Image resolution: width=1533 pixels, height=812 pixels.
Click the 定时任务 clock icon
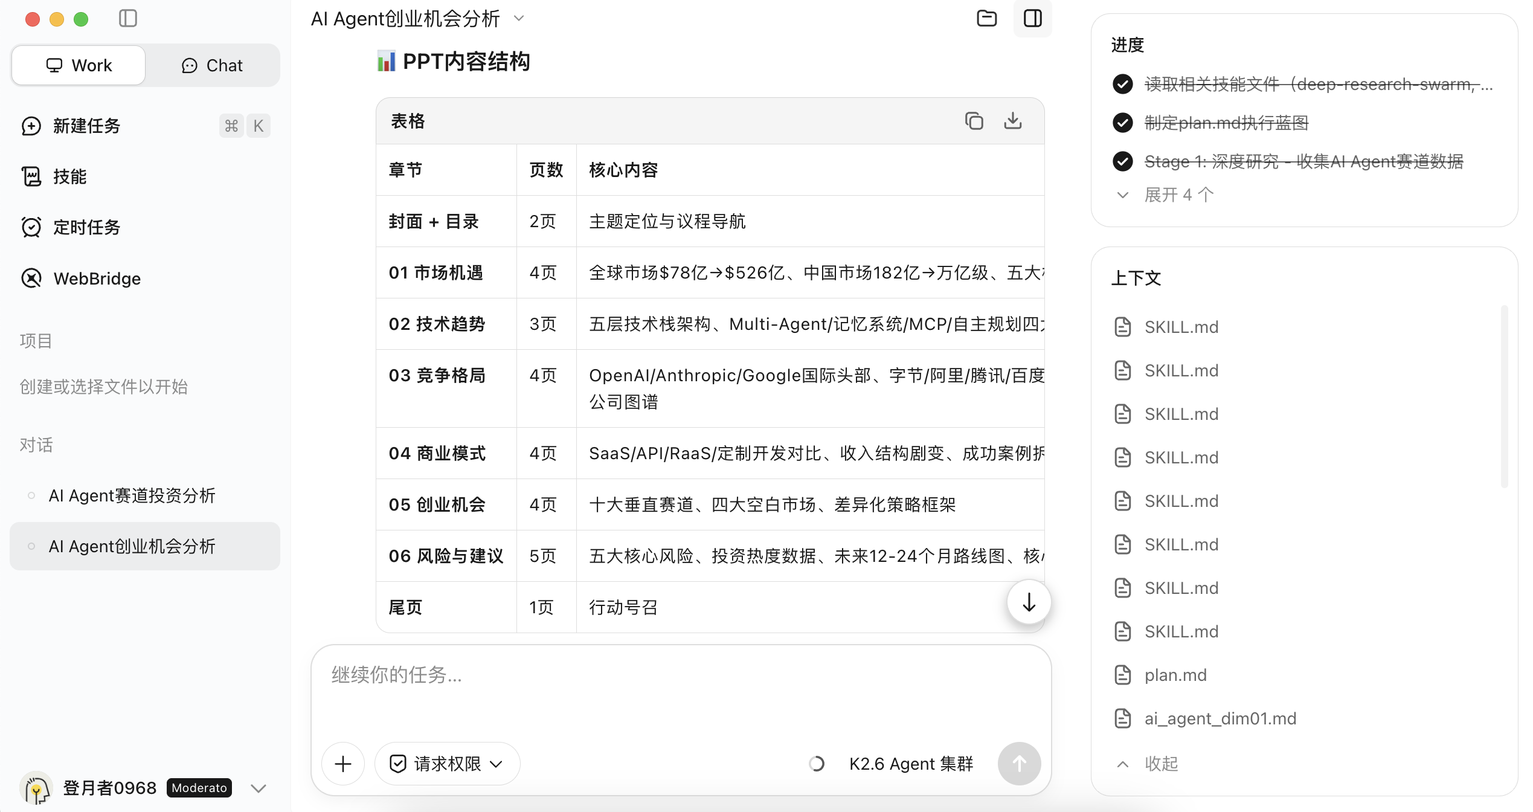(31, 227)
